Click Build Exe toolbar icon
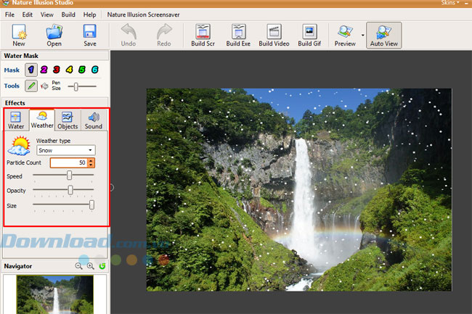This screenshot has width=472, height=314. 238,31
